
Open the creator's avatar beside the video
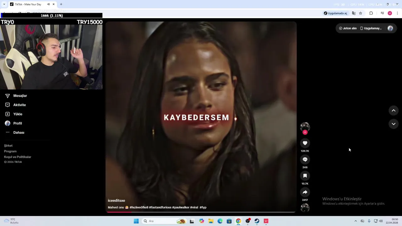[305, 127]
